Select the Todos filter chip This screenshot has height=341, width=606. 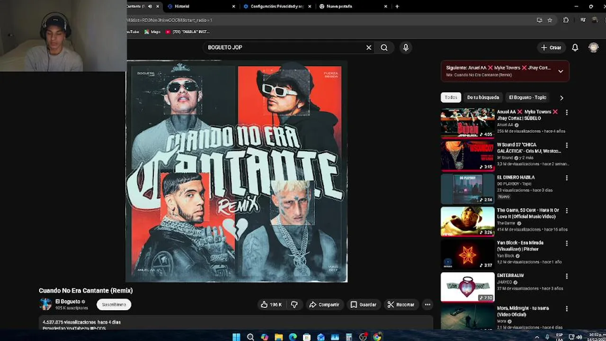pos(451,97)
